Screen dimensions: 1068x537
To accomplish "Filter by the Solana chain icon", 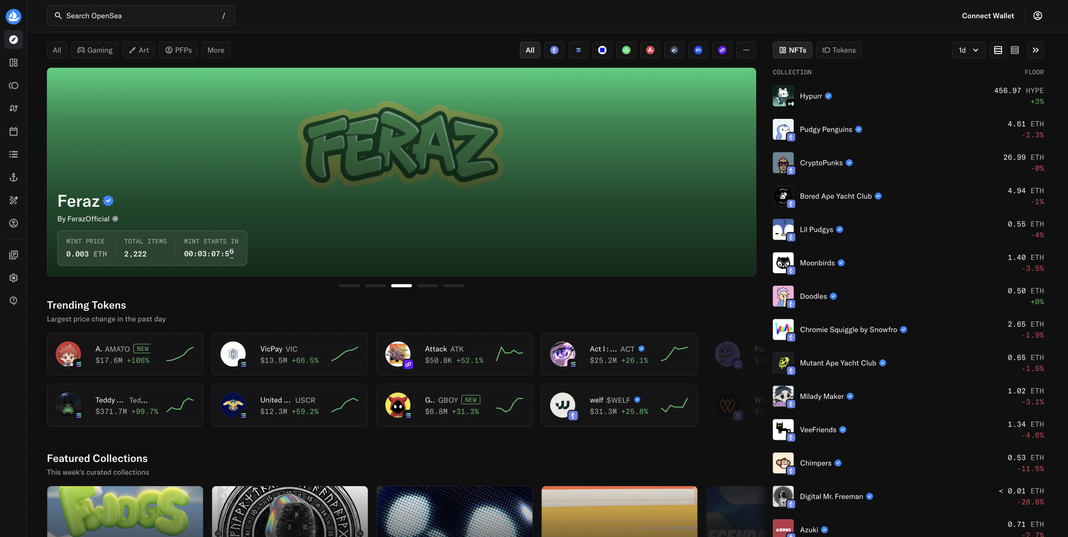I will click(x=578, y=50).
